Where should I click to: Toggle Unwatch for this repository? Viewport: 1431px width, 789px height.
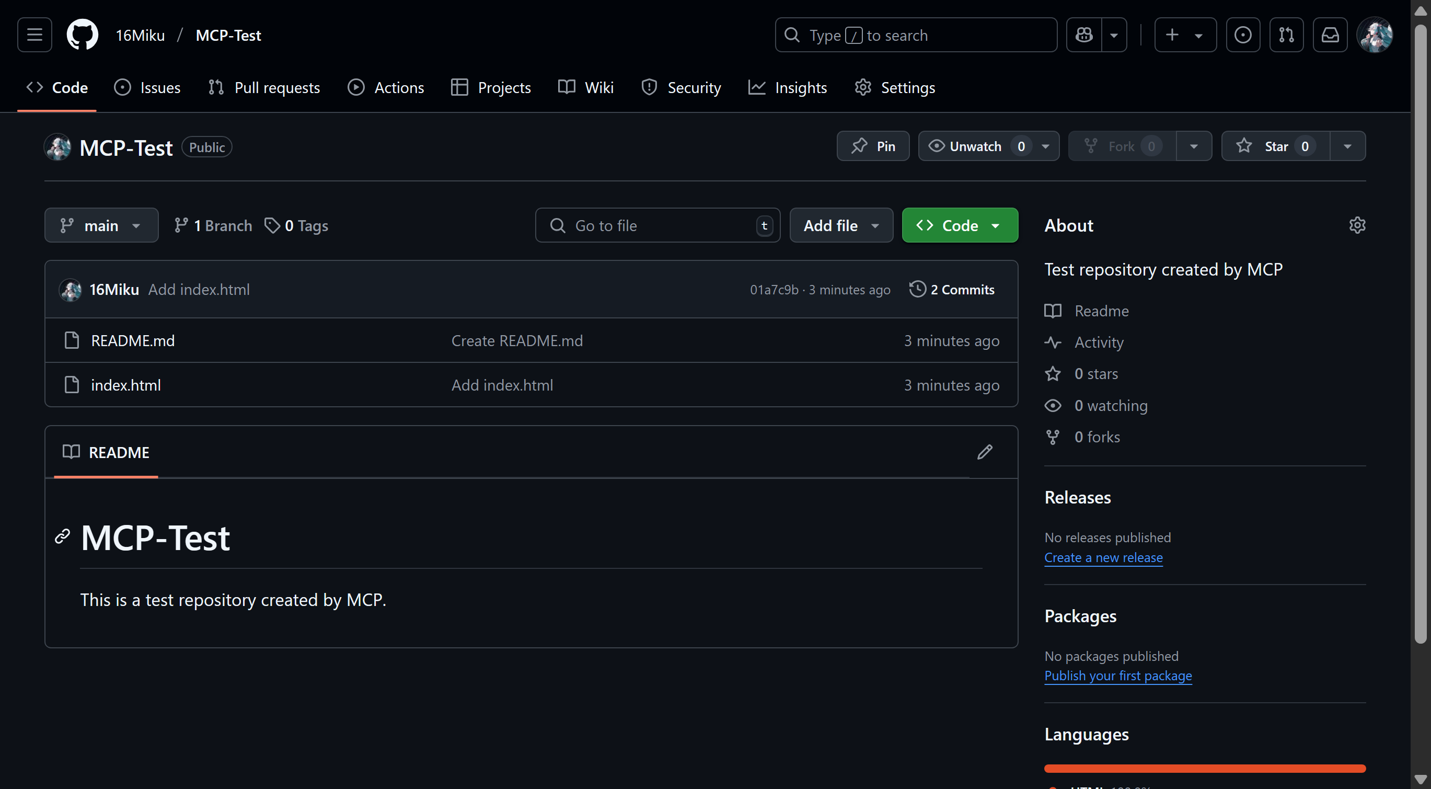tap(975, 146)
